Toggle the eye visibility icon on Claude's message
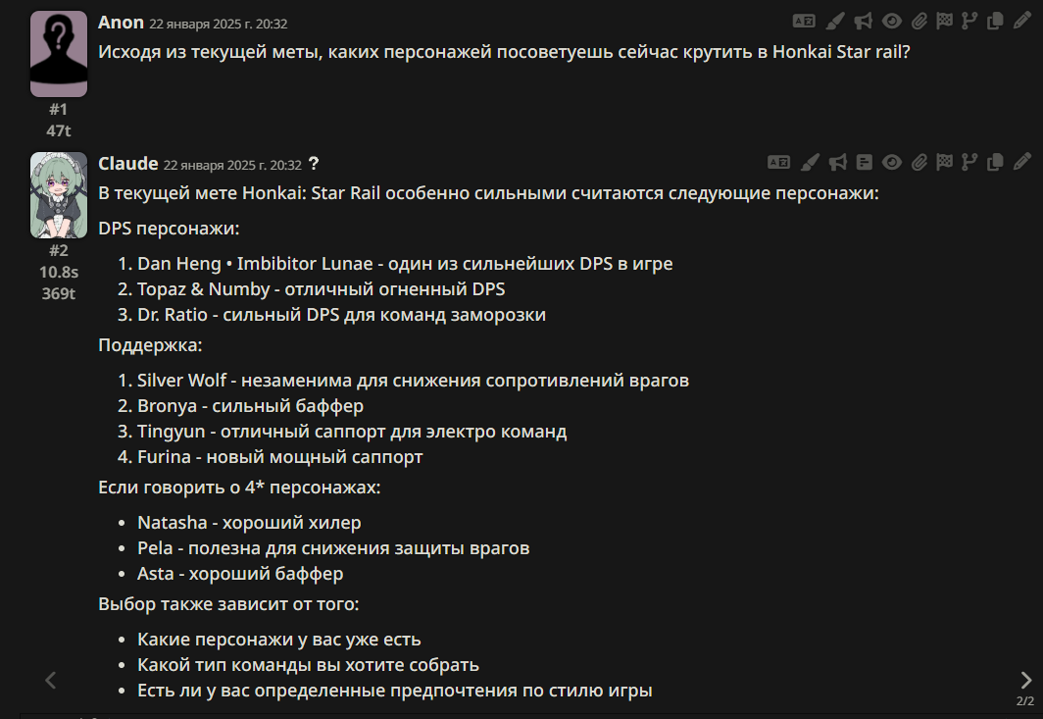 tap(892, 163)
